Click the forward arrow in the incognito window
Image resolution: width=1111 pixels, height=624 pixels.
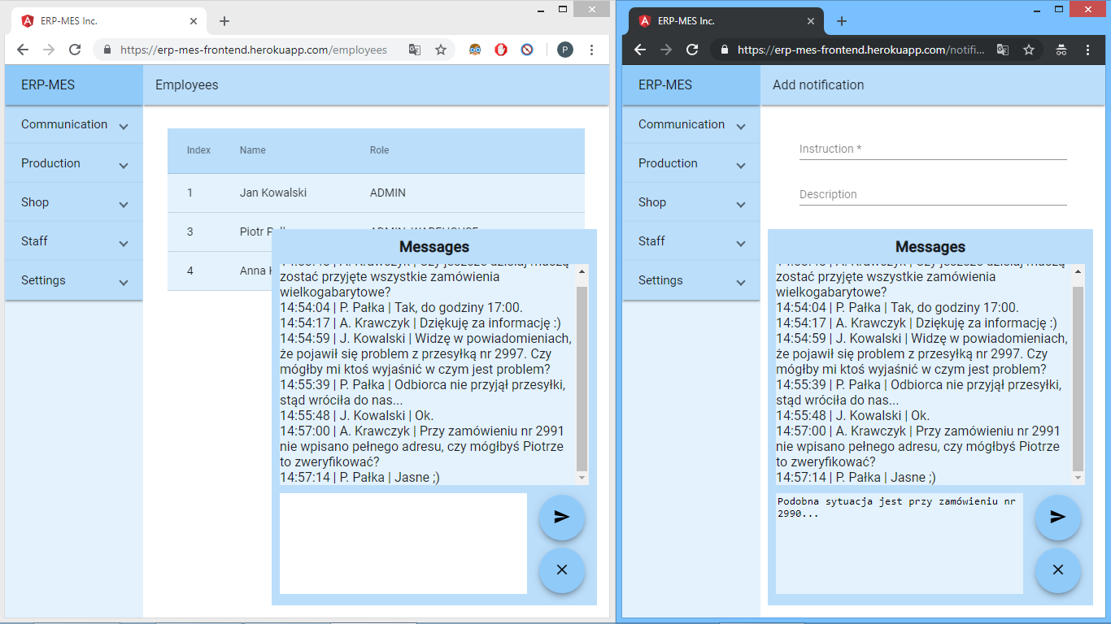[666, 50]
